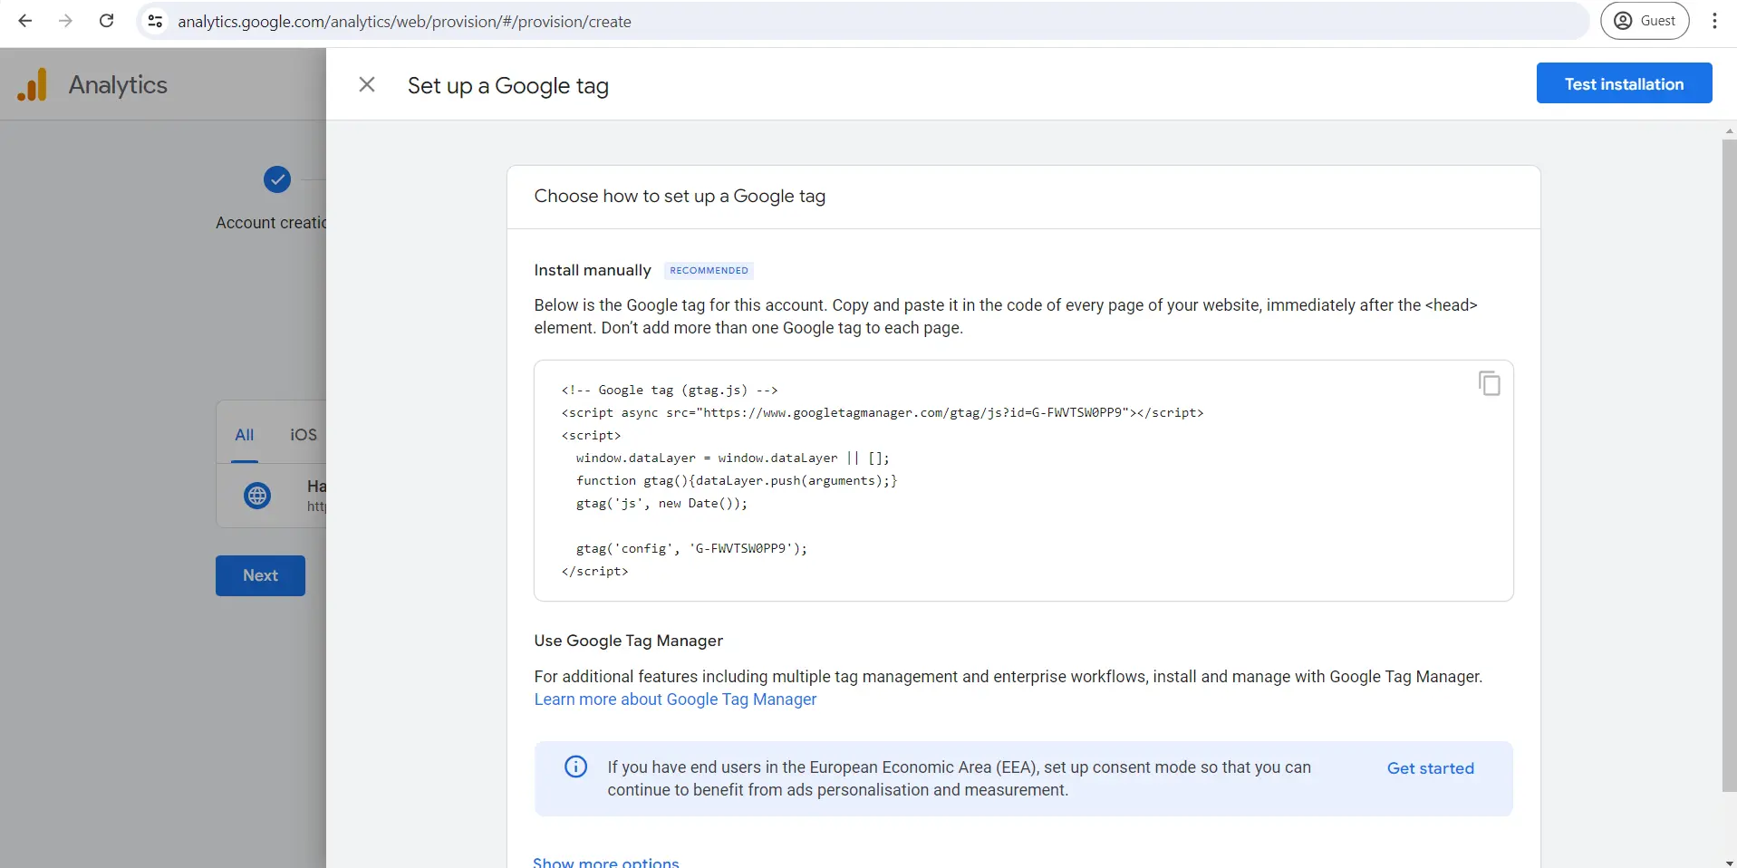Image resolution: width=1737 pixels, height=868 pixels.
Task: Click the browser forward arrow
Action: pyautogui.click(x=65, y=21)
